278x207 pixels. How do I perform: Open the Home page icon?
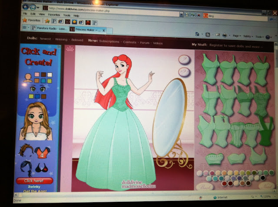point(197,34)
